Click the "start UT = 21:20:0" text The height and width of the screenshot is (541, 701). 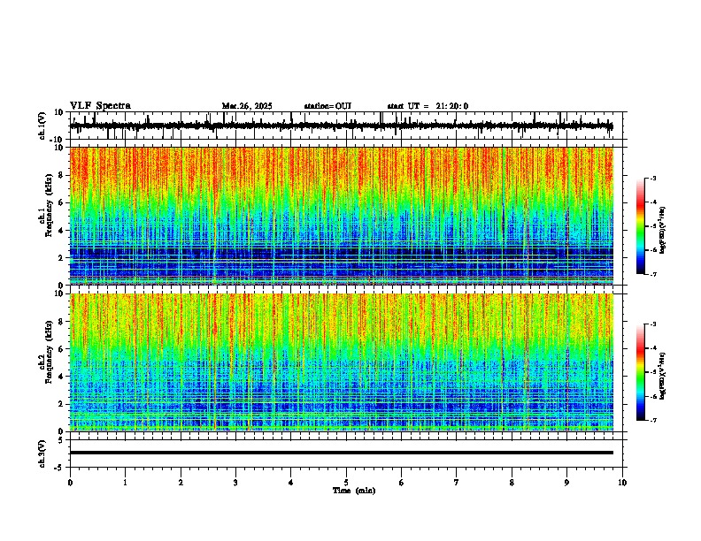(x=428, y=106)
